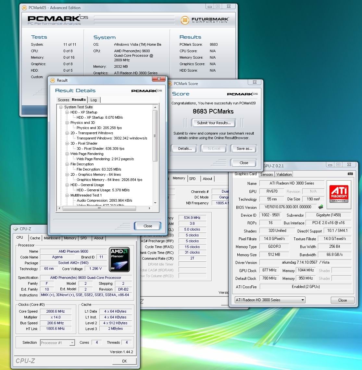The image size is (362, 370).
Task: Close the Result dialog with red X
Action: tap(158, 79)
